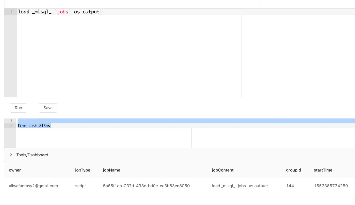Click the 'jobs' keyword in the editor
The width and height of the screenshot is (355, 205).
63,12
